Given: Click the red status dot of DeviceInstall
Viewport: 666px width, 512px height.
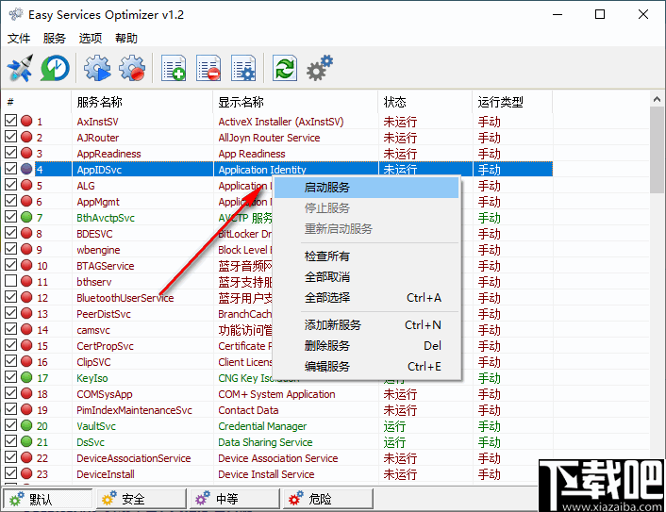Looking at the screenshot, I should pyautogui.click(x=26, y=473).
